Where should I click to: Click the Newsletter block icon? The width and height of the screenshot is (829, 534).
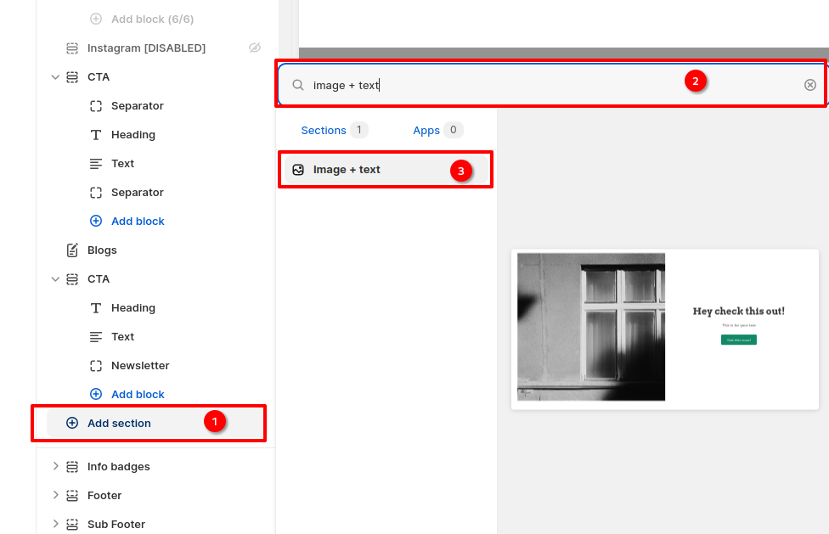pyautogui.click(x=96, y=366)
